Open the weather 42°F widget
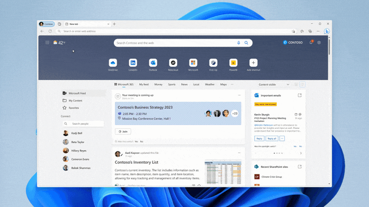 tap(59, 42)
